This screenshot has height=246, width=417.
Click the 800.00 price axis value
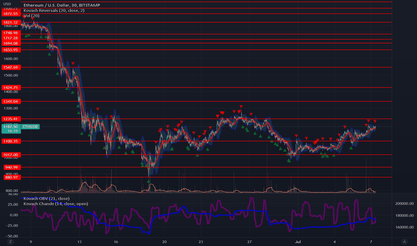12,191
